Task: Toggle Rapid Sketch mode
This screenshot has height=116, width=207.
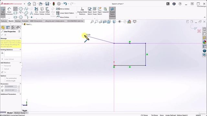Action: [100, 11]
